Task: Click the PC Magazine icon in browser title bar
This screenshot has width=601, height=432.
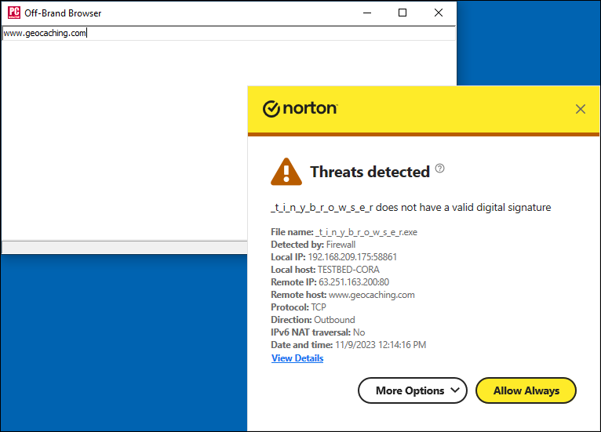Action: [x=14, y=13]
